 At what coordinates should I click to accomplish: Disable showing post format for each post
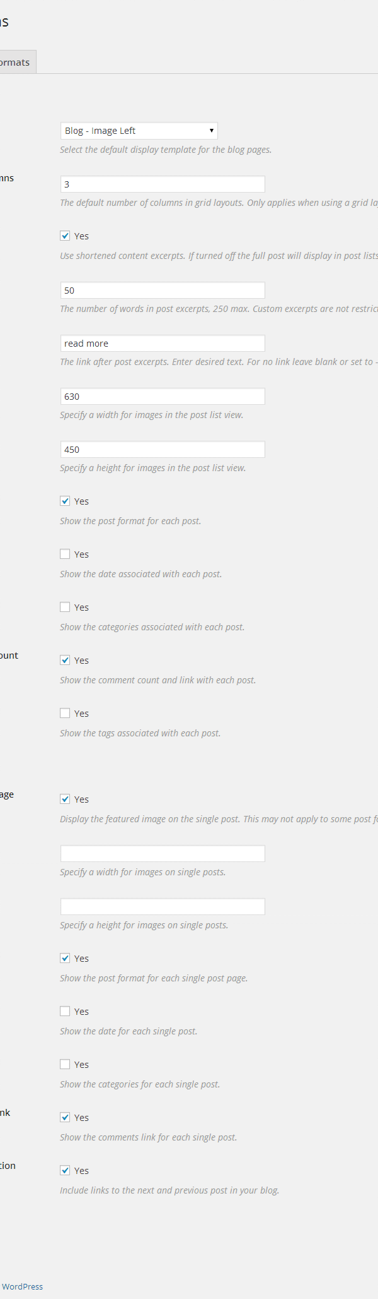65,501
